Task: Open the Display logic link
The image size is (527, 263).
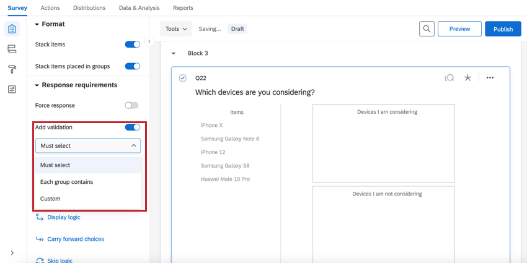Action: coord(63,217)
